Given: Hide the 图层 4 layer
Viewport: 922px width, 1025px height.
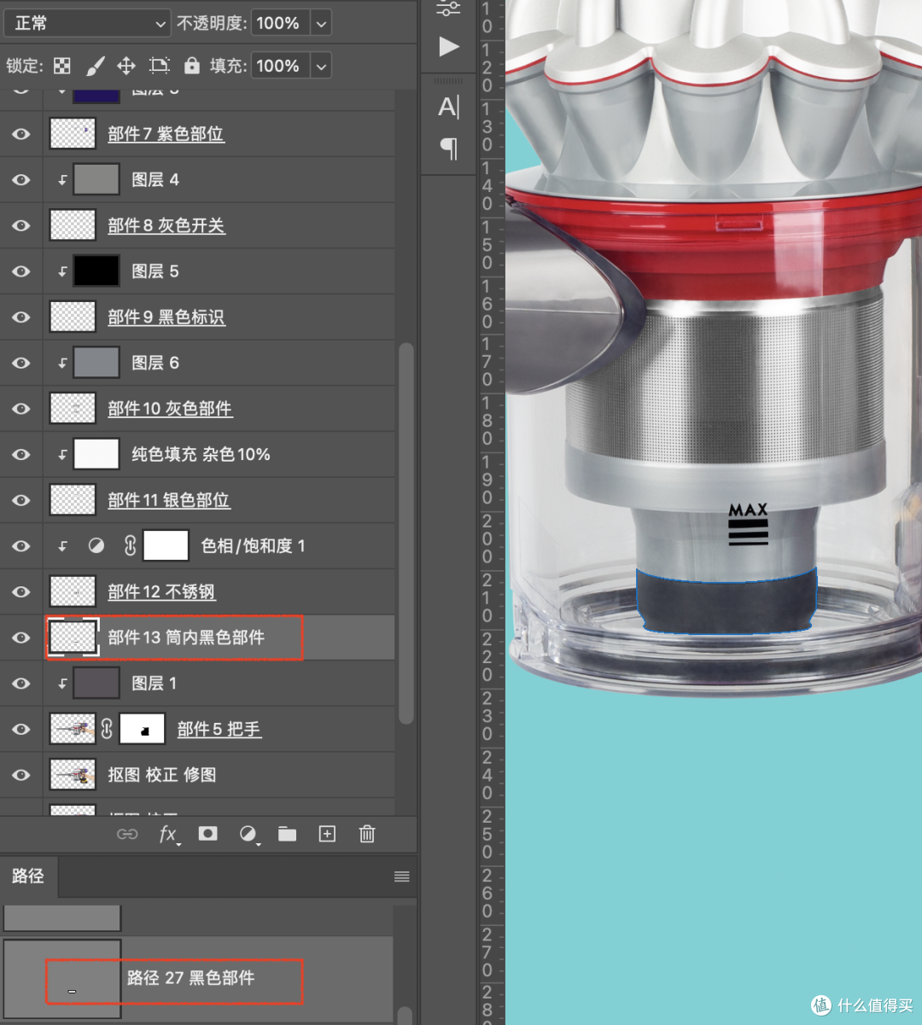Looking at the screenshot, I should pyautogui.click(x=21, y=179).
